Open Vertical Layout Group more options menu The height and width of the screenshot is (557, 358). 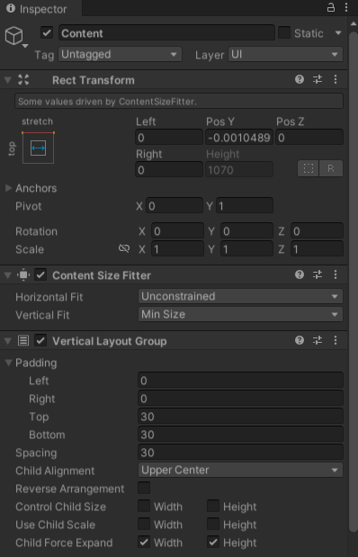[x=336, y=341]
